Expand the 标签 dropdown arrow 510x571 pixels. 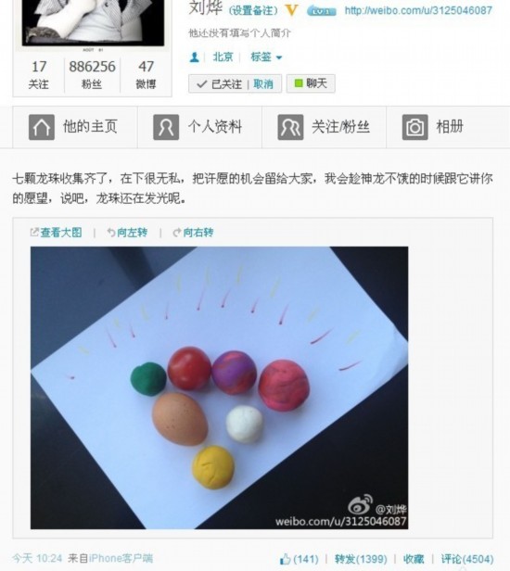(x=279, y=57)
